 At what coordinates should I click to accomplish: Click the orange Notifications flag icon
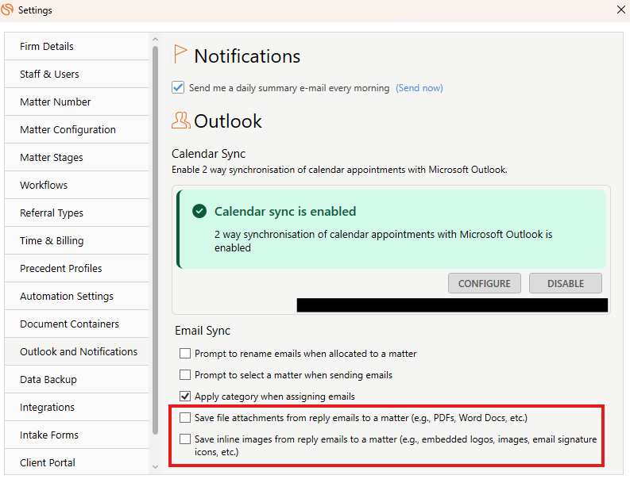click(180, 54)
